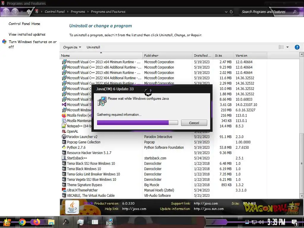Image resolution: width=304 pixels, height=228 pixels.
Task: Open the Organize dropdown menu
Action: [72, 47]
